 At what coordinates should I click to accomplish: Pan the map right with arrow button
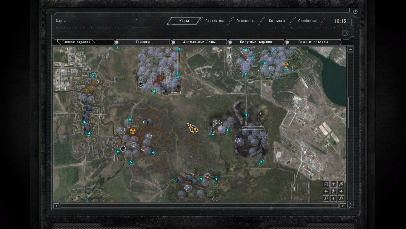(x=341, y=191)
